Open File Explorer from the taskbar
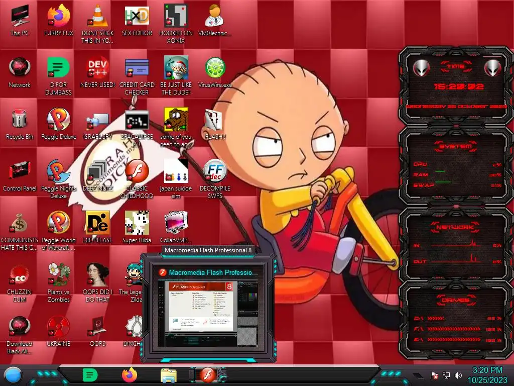Screen dimensions: 514x386 tap(169, 376)
